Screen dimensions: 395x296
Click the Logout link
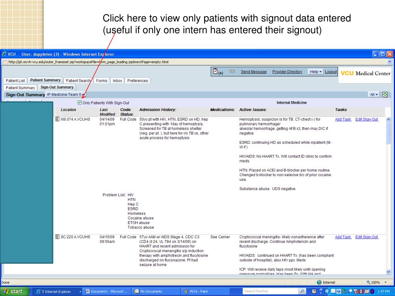(331, 72)
